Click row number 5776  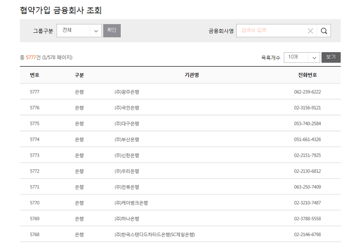(x=35, y=108)
